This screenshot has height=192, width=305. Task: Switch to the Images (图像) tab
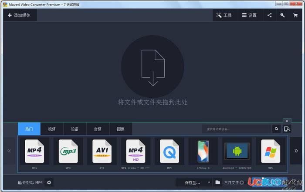(121, 129)
